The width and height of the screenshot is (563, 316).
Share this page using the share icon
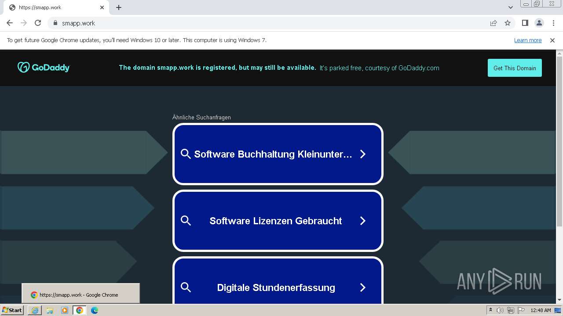494,23
